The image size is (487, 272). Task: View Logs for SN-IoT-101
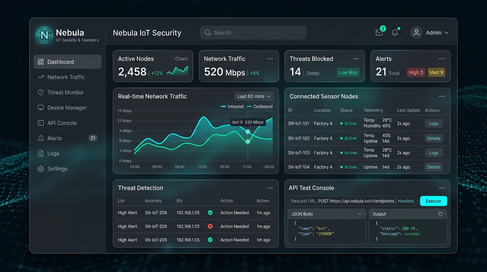[x=434, y=124]
